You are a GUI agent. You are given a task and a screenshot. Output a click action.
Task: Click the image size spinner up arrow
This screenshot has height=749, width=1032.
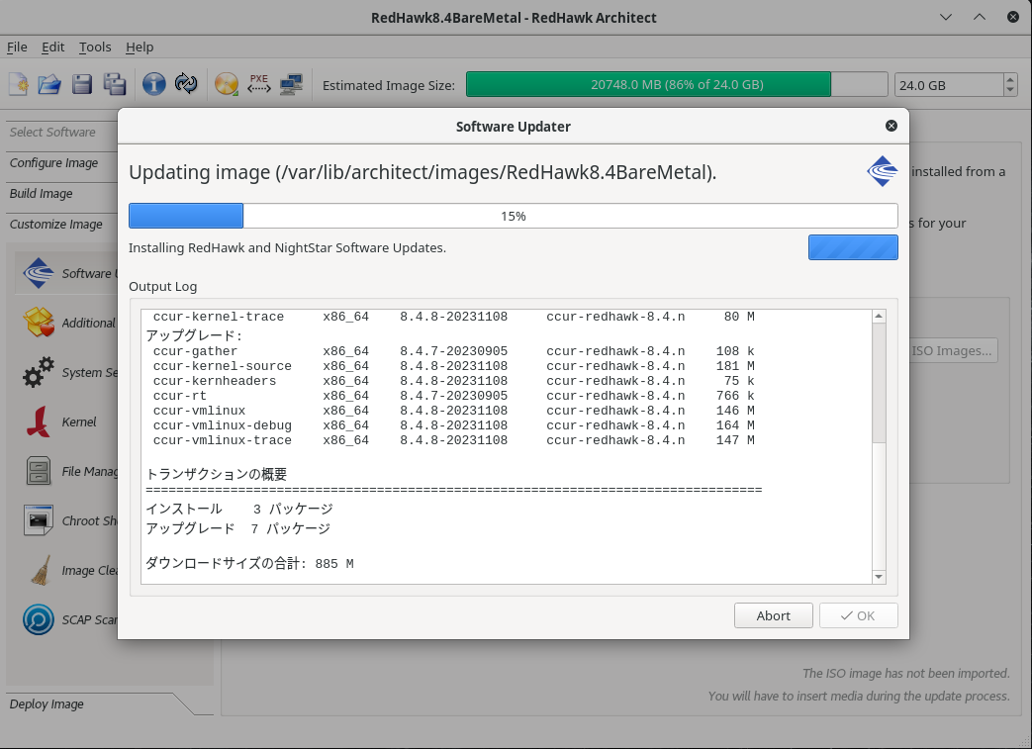[1010, 79]
